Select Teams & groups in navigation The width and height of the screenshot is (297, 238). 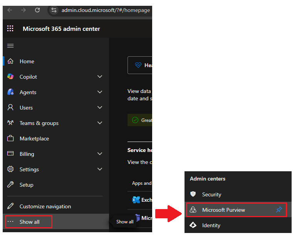point(39,123)
